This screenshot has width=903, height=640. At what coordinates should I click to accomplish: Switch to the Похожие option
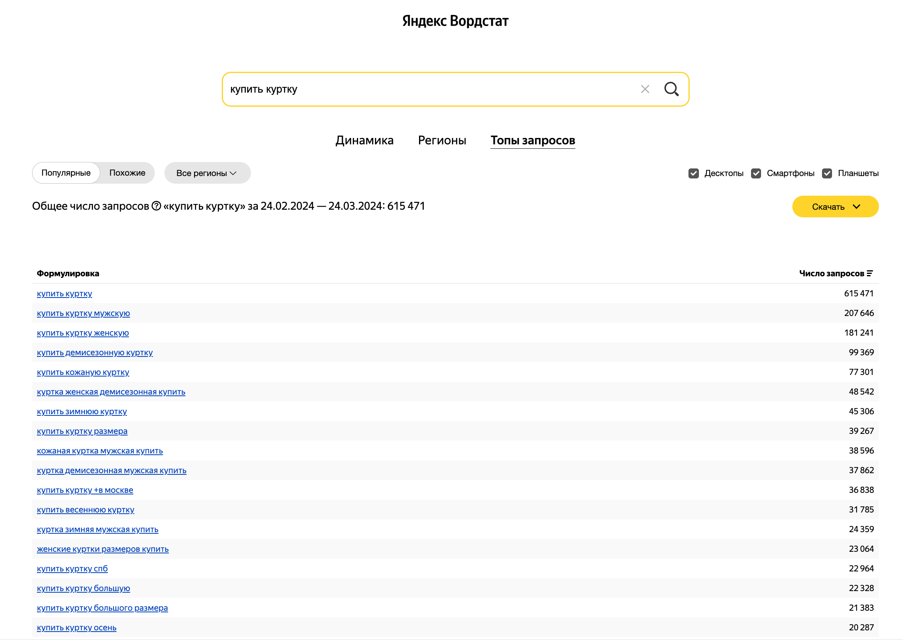click(x=127, y=173)
